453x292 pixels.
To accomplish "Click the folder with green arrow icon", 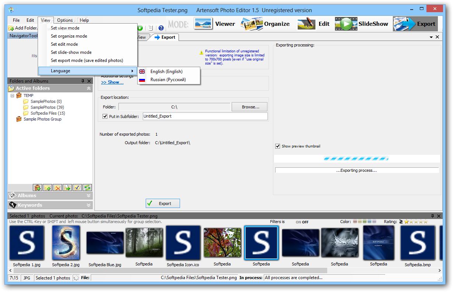I will pos(67,188).
